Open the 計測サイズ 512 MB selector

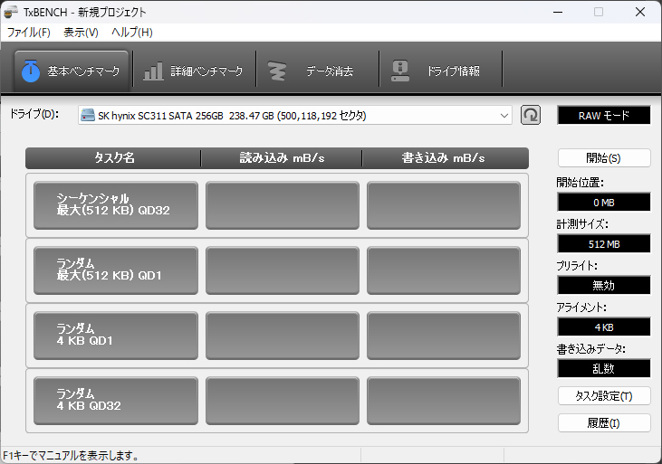pos(603,244)
